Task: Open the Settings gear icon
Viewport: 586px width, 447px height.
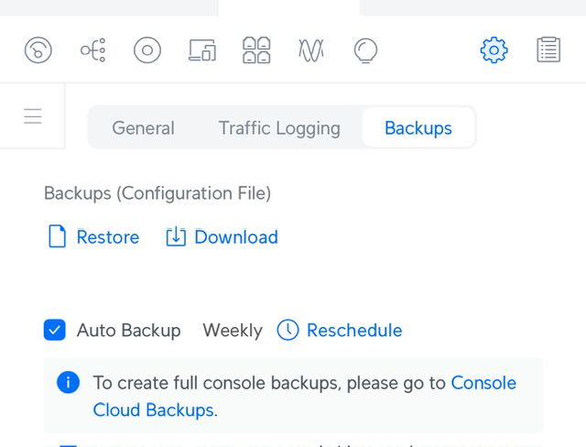Action: (x=494, y=49)
